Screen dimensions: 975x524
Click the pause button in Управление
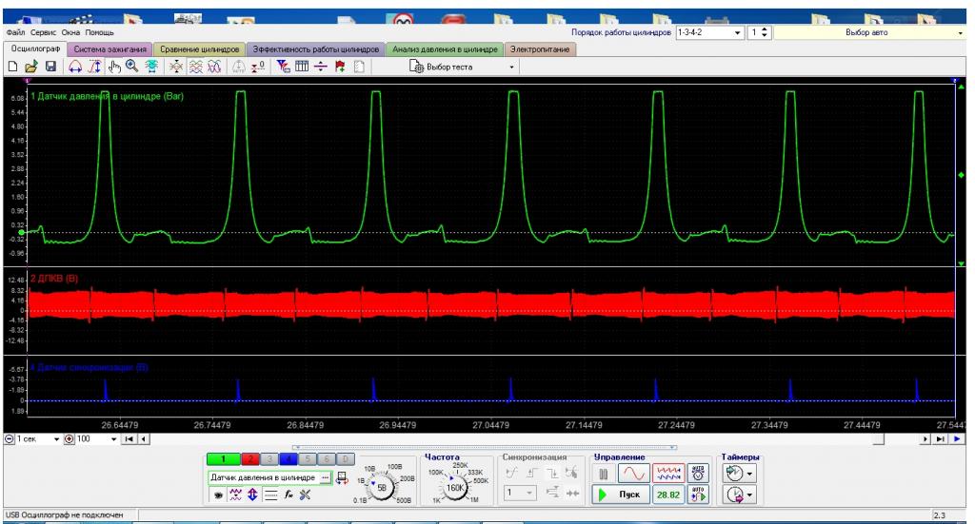pyautogui.click(x=603, y=474)
